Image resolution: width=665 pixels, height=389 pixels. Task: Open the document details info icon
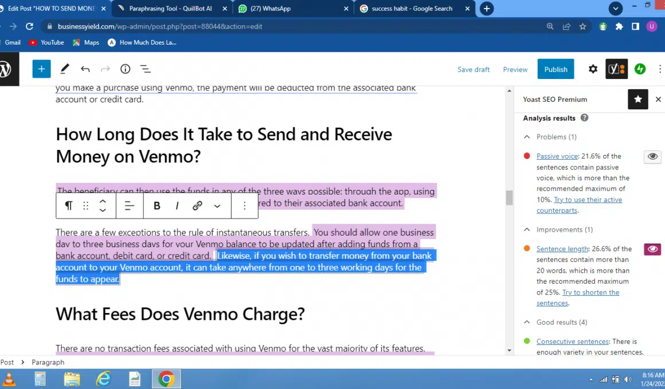(125, 69)
